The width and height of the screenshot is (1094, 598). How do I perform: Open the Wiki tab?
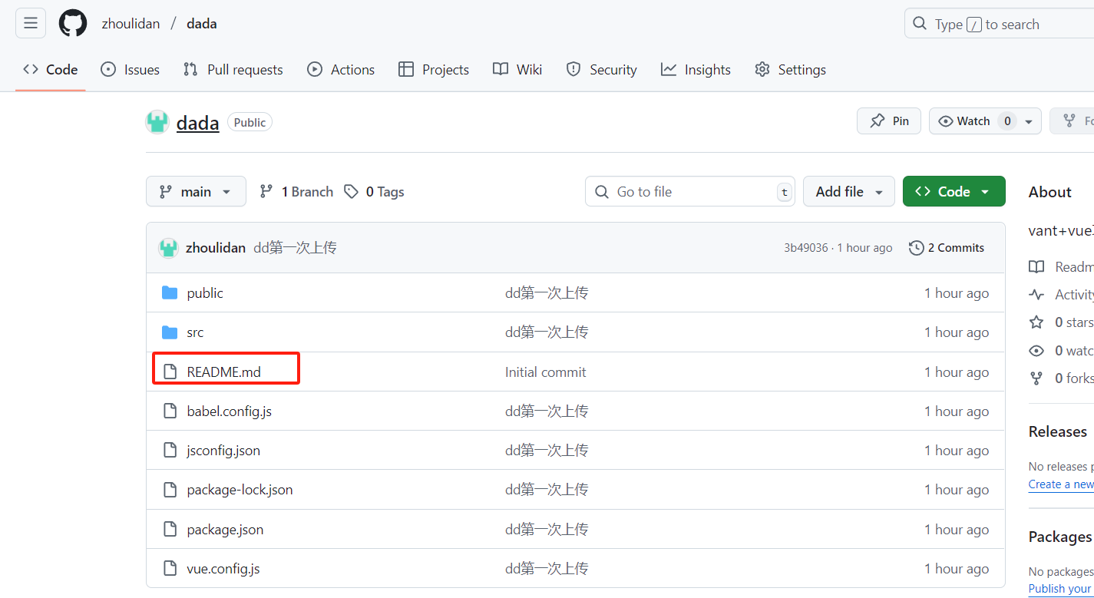pyautogui.click(x=517, y=70)
